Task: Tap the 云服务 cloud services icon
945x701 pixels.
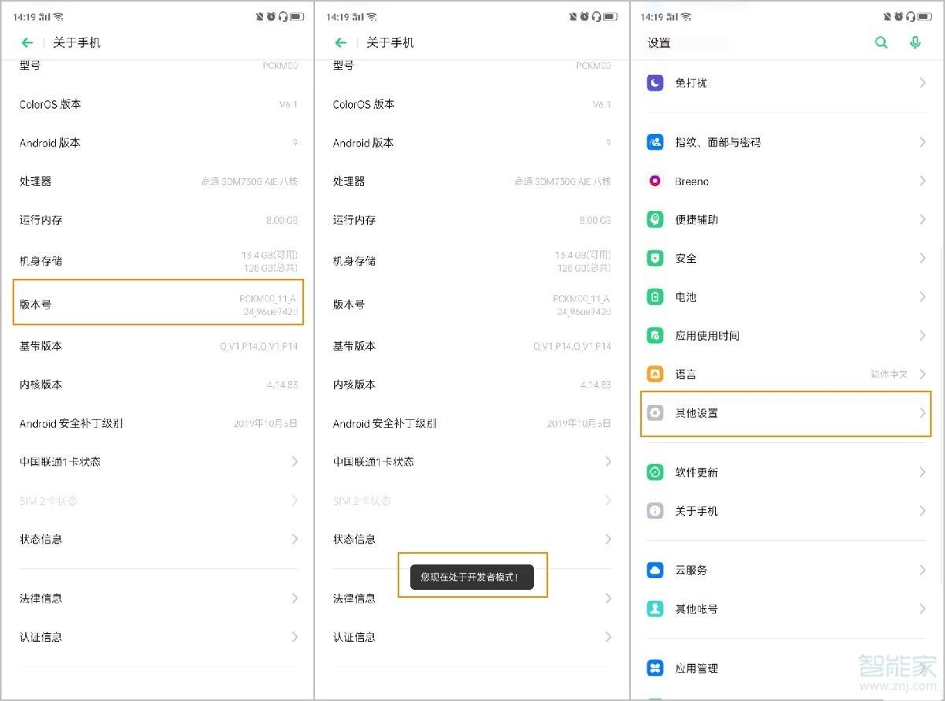Action: (655, 569)
